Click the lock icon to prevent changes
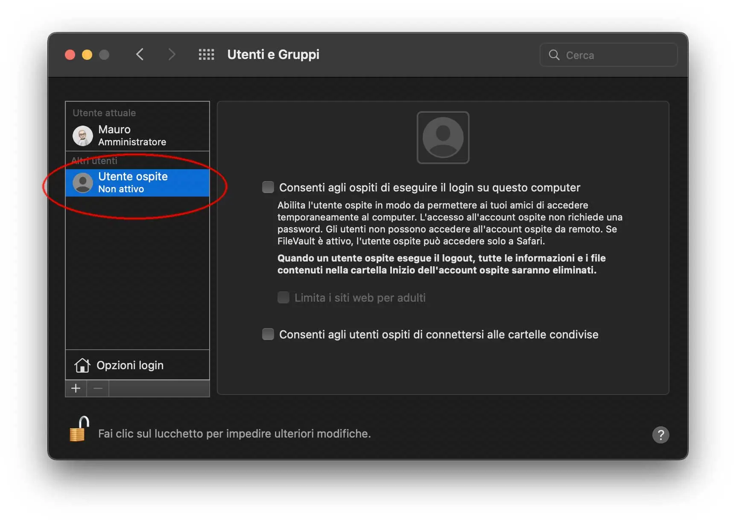Screen dimensions: 736x523 [x=79, y=431]
